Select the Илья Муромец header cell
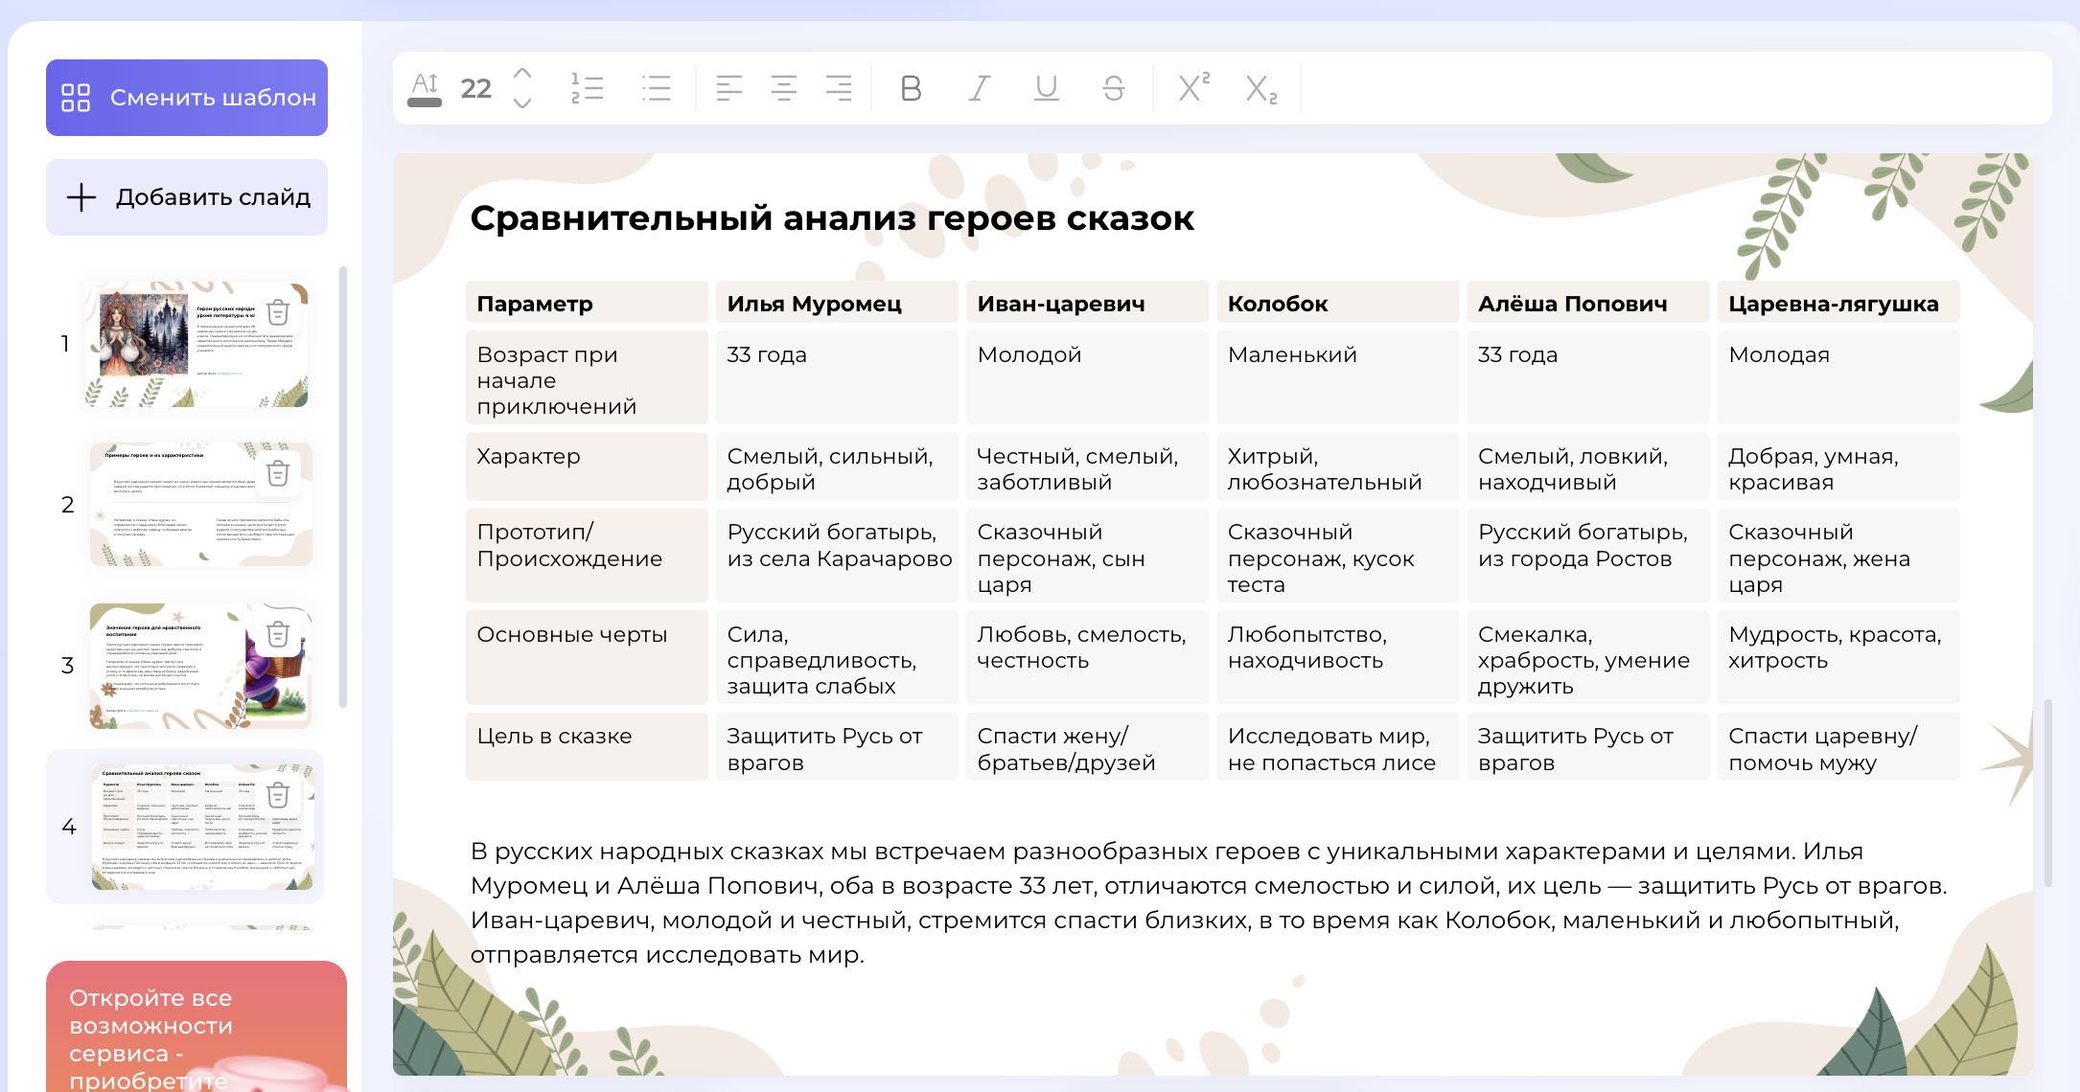Image resolution: width=2080 pixels, height=1092 pixels. tap(837, 303)
